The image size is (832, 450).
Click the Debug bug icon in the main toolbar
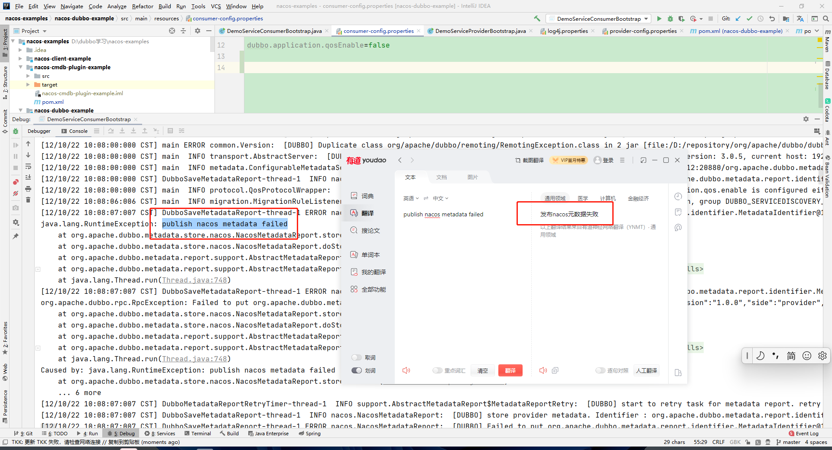[670, 19]
